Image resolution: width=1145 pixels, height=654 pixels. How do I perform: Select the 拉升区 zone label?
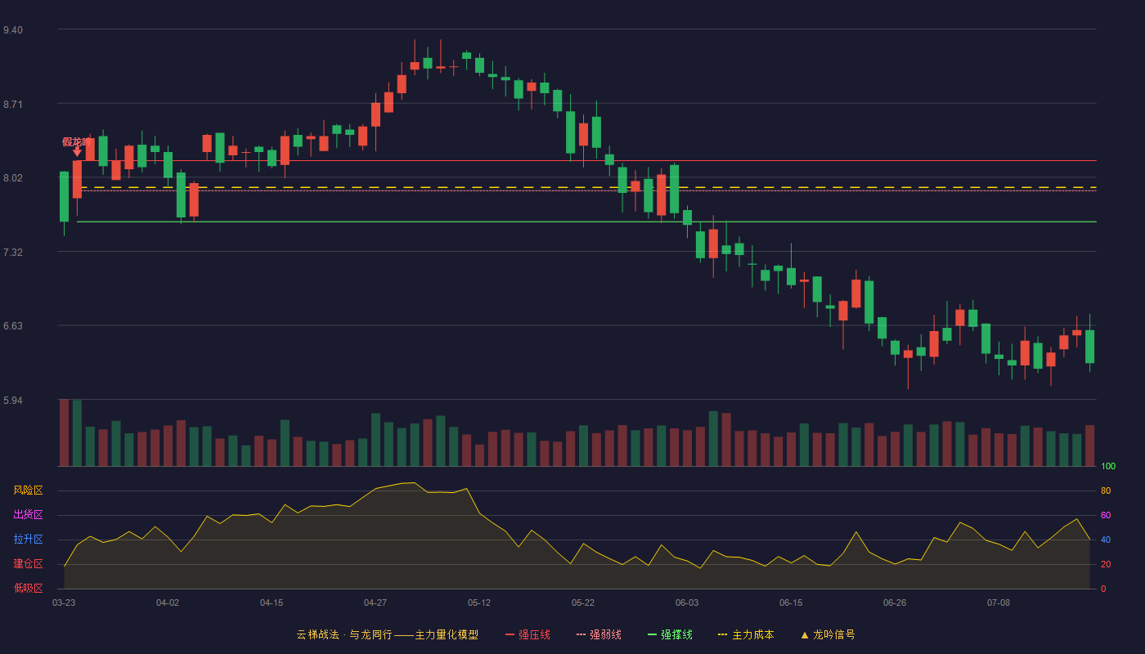pyautogui.click(x=28, y=540)
